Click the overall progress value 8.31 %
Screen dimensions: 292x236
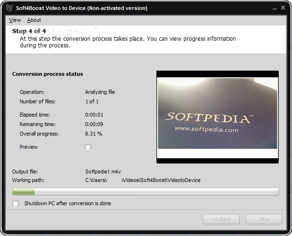point(94,134)
